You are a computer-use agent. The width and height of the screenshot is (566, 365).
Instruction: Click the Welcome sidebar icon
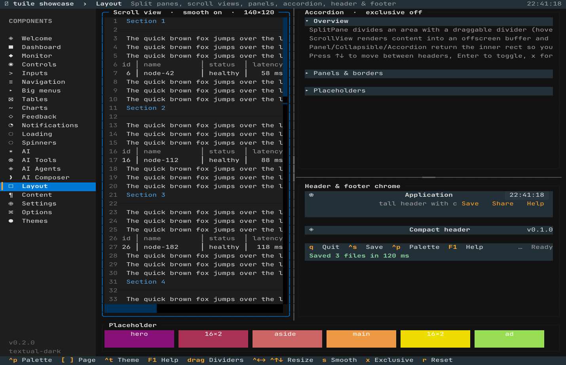pyautogui.click(x=11, y=38)
